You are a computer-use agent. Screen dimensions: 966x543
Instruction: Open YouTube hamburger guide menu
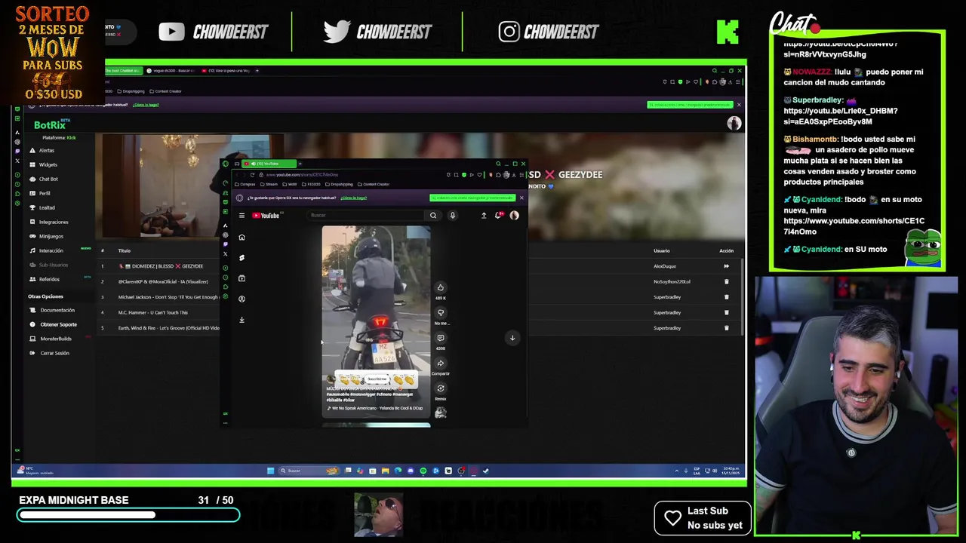[241, 216]
